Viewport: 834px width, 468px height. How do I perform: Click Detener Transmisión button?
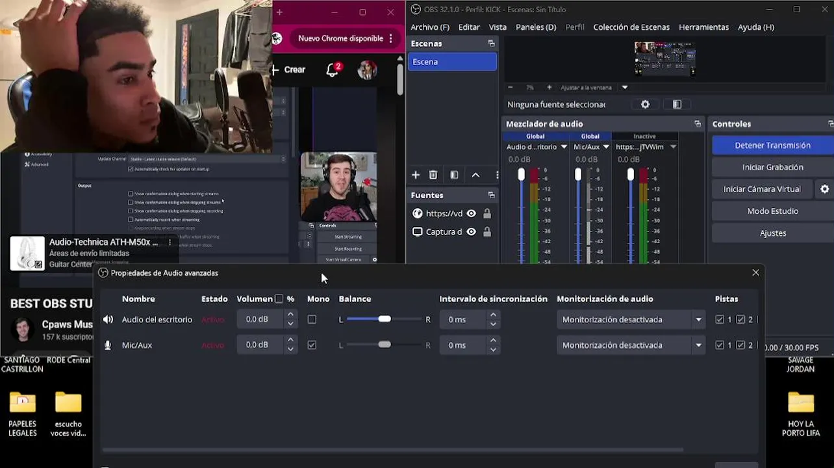pyautogui.click(x=772, y=146)
